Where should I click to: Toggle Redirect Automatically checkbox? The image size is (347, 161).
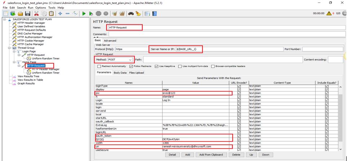pyautogui.click(x=99, y=66)
